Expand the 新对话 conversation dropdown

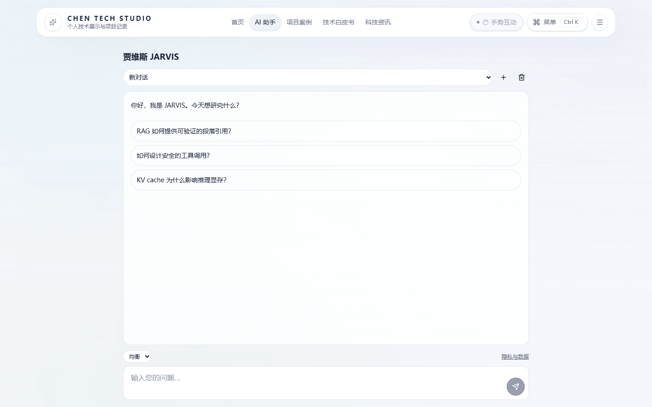[308, 77]
